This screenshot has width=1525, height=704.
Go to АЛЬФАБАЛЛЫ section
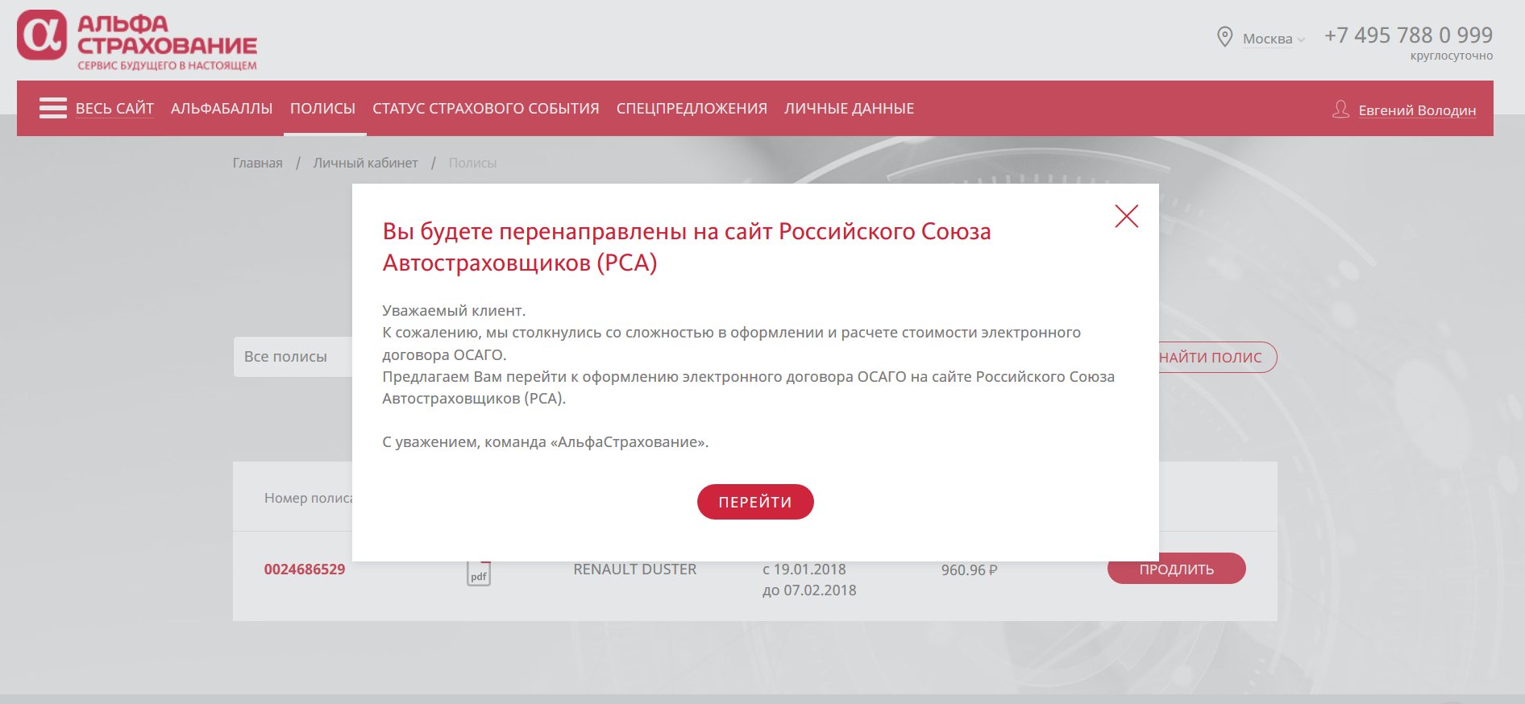pyautogui.click(x=222, y=109)
